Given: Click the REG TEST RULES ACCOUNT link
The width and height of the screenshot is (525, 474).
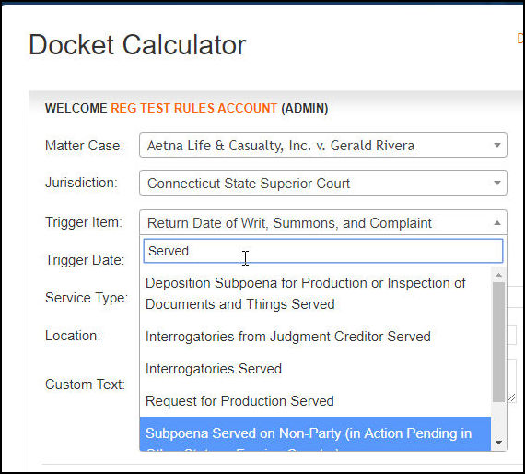Looking at the screenshot, I should (x=193, y=108).
